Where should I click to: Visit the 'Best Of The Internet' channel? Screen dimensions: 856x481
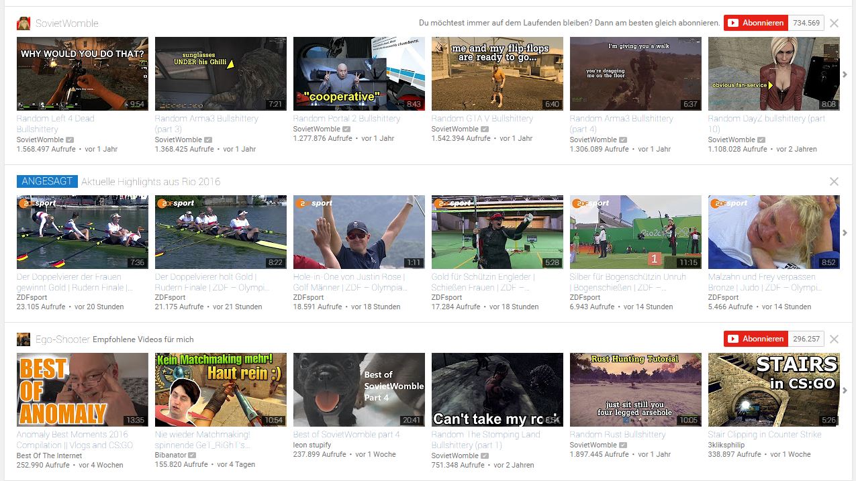click(51, 456)
